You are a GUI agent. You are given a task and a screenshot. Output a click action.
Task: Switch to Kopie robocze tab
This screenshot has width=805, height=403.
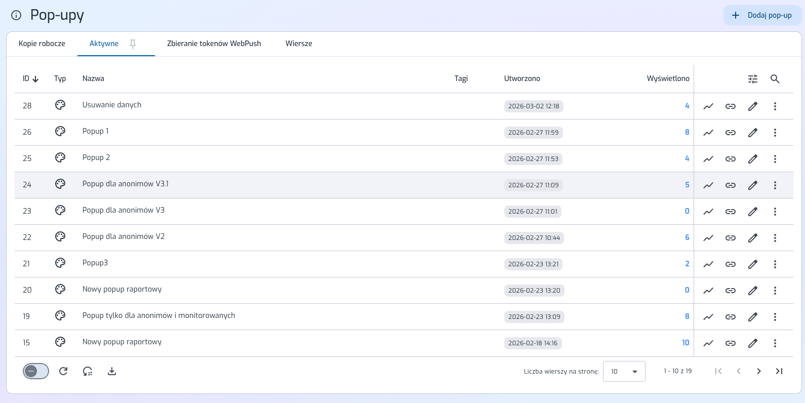click(42, 44)
